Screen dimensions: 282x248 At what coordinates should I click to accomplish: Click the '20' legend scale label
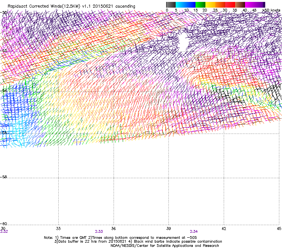[205, 10]
